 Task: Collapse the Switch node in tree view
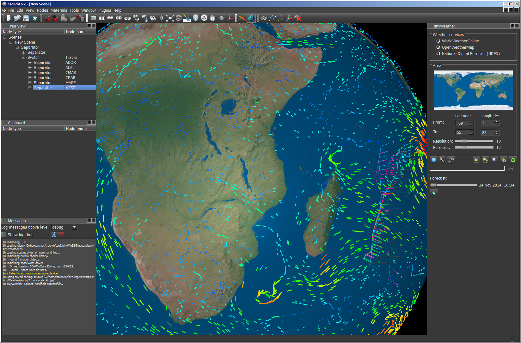[24, 58]
